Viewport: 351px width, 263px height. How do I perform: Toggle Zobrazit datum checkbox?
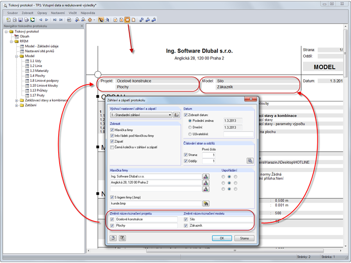pyautogui.click(x=186, y=115)
